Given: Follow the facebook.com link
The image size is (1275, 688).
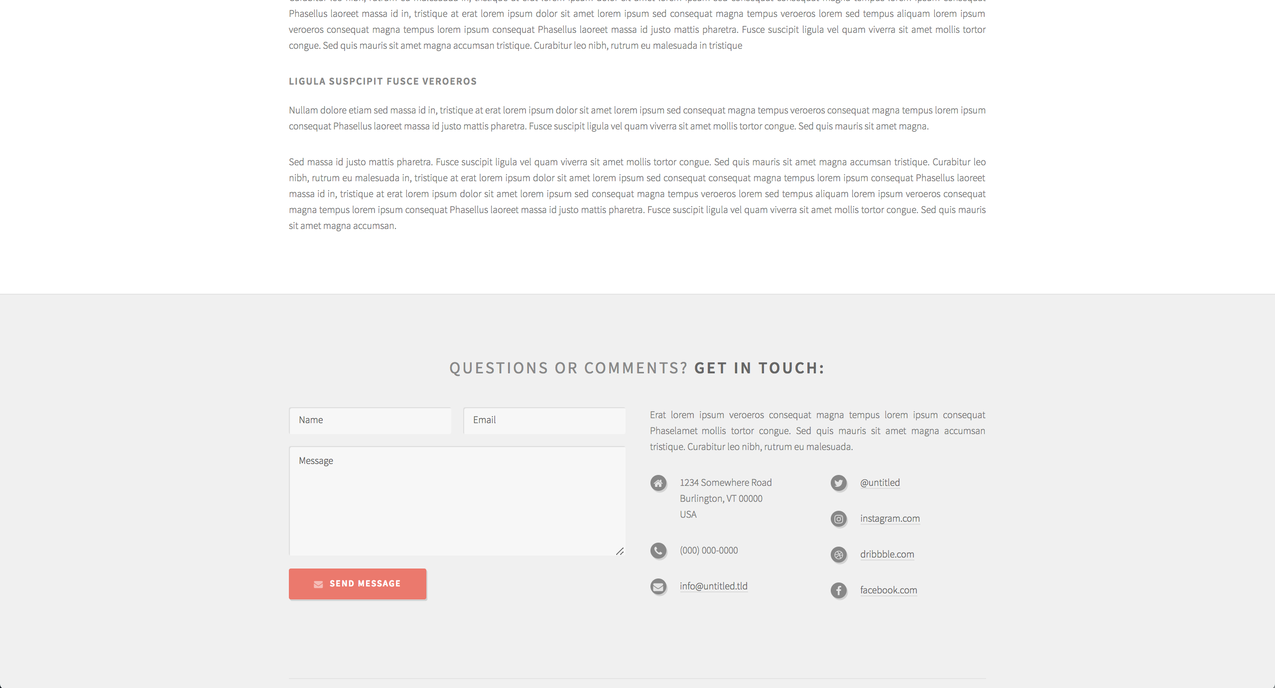Looking at the screenshot, I should (889, 590).
